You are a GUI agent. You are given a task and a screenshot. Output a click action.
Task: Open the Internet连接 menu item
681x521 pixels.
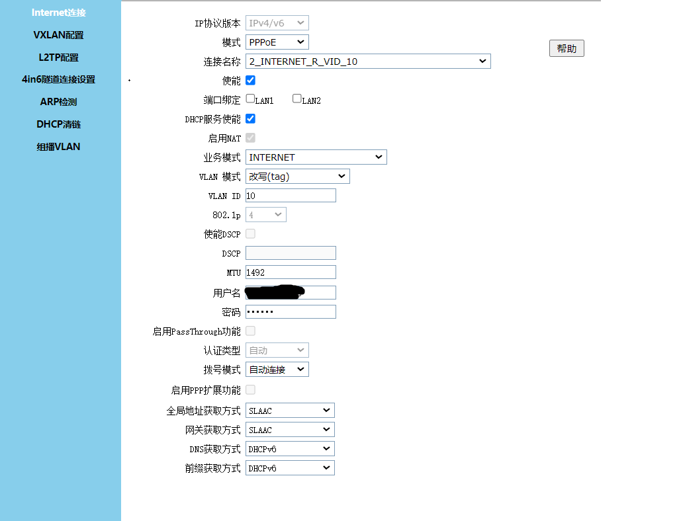[x=59, y=13]
